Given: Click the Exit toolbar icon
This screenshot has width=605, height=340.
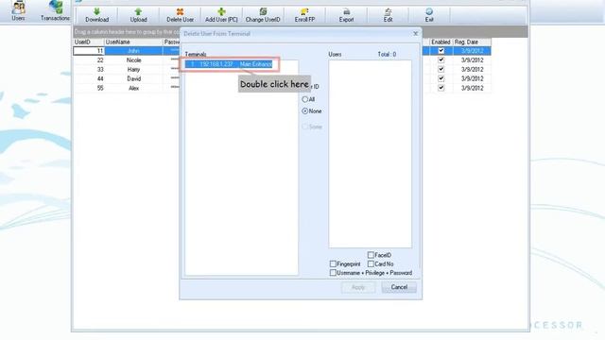Looking at the screenshot, I should point(429,12).
